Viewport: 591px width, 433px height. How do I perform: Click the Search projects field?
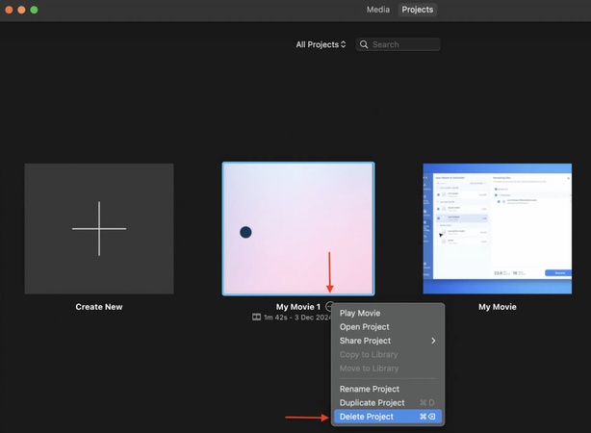point(398,44)
